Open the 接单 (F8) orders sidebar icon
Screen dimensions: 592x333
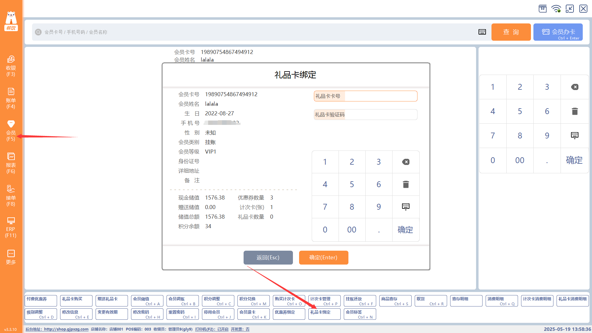[11, 195]
